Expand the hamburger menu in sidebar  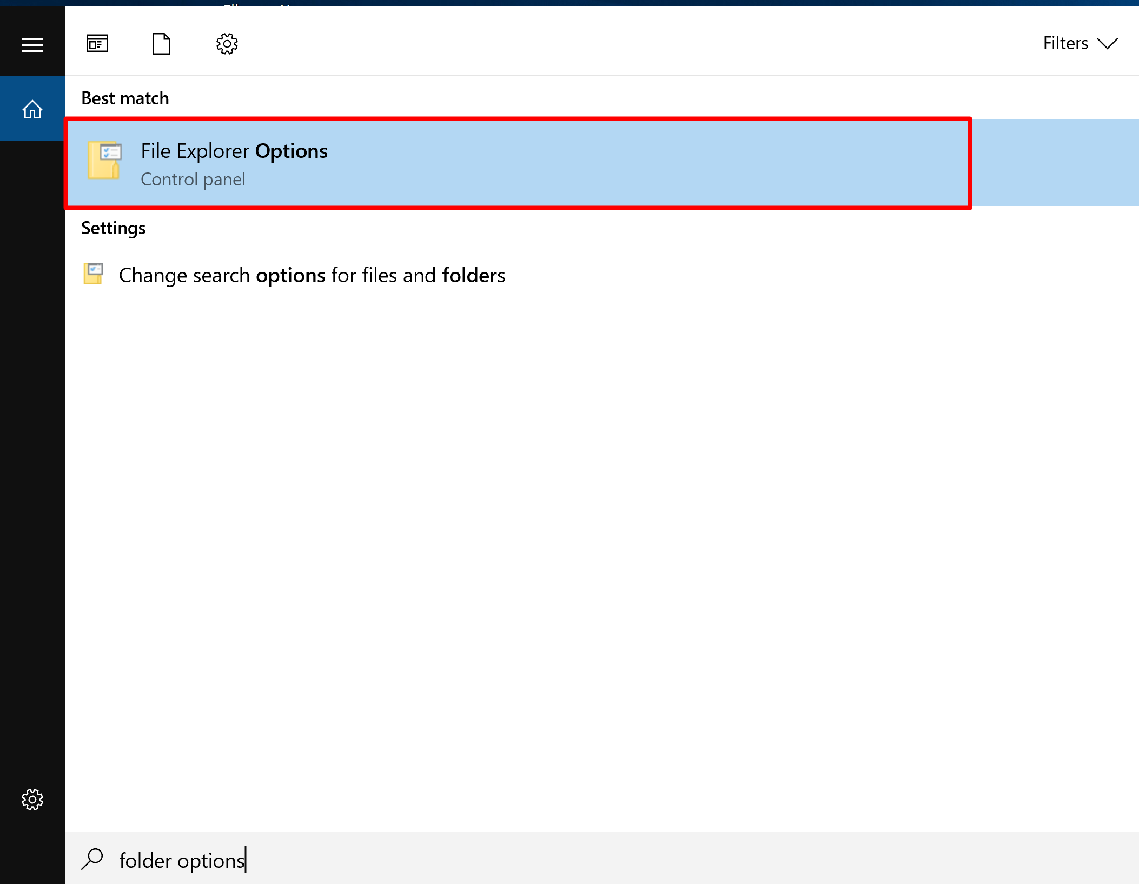click(x=32, y=45)
